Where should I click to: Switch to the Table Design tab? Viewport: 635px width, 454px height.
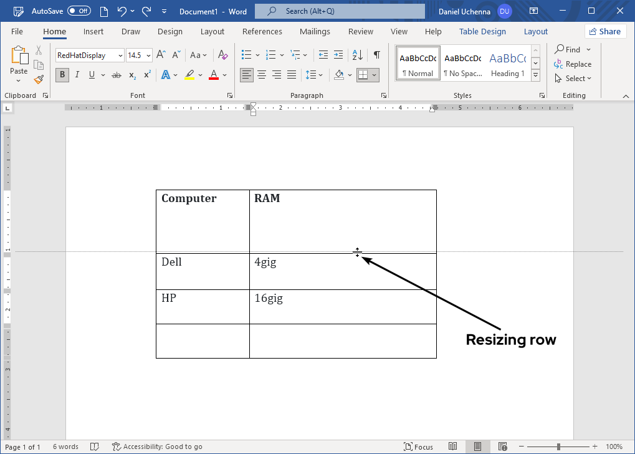click(x=482, y=31)
